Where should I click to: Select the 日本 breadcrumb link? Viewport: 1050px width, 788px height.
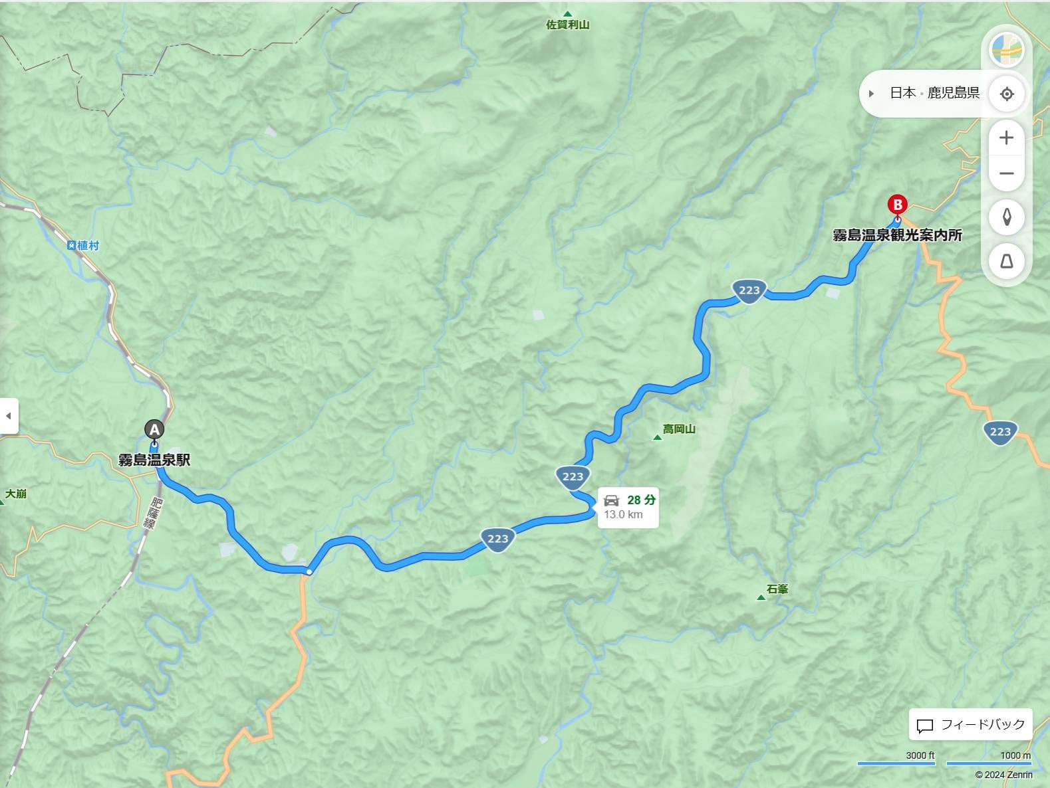902,93
